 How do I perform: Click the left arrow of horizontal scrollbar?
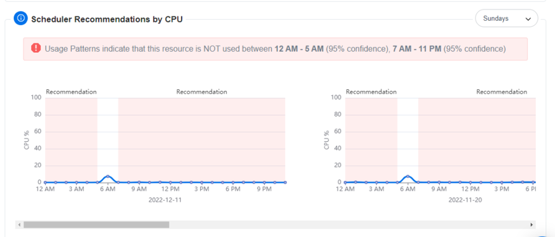[19, 225]
